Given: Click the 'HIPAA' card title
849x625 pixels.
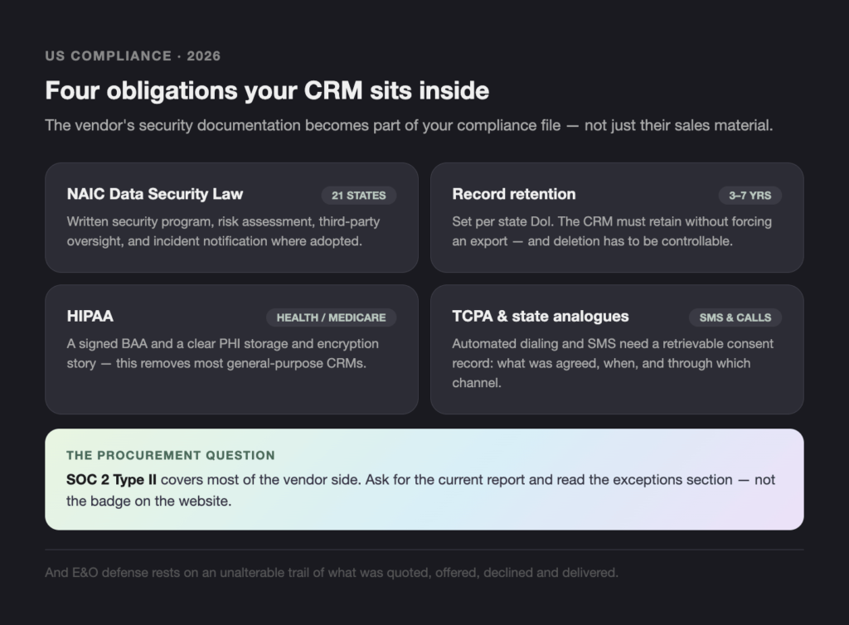Looking at the screenshot, I should [x=90, y=317].
